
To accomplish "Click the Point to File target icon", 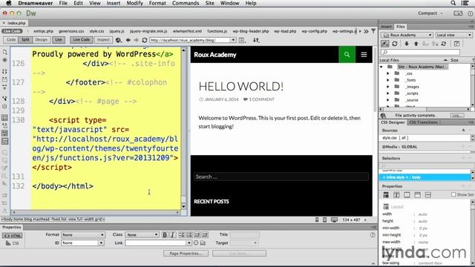I will click(x=196, y=243).
